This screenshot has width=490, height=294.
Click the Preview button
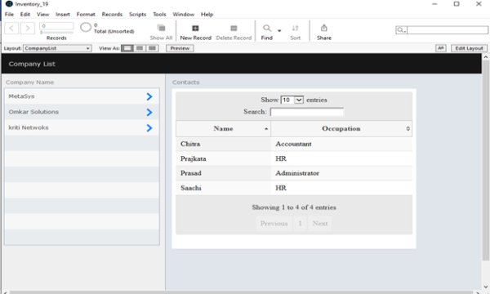click(180, 48)
